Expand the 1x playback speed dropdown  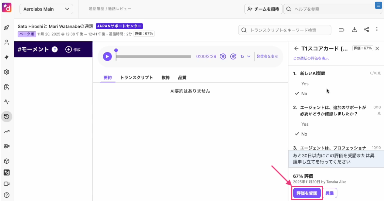pos(245,57)
